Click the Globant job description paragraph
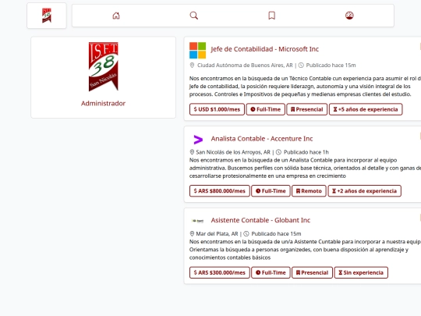Screen dimensions: 421x316 point(305,250)
